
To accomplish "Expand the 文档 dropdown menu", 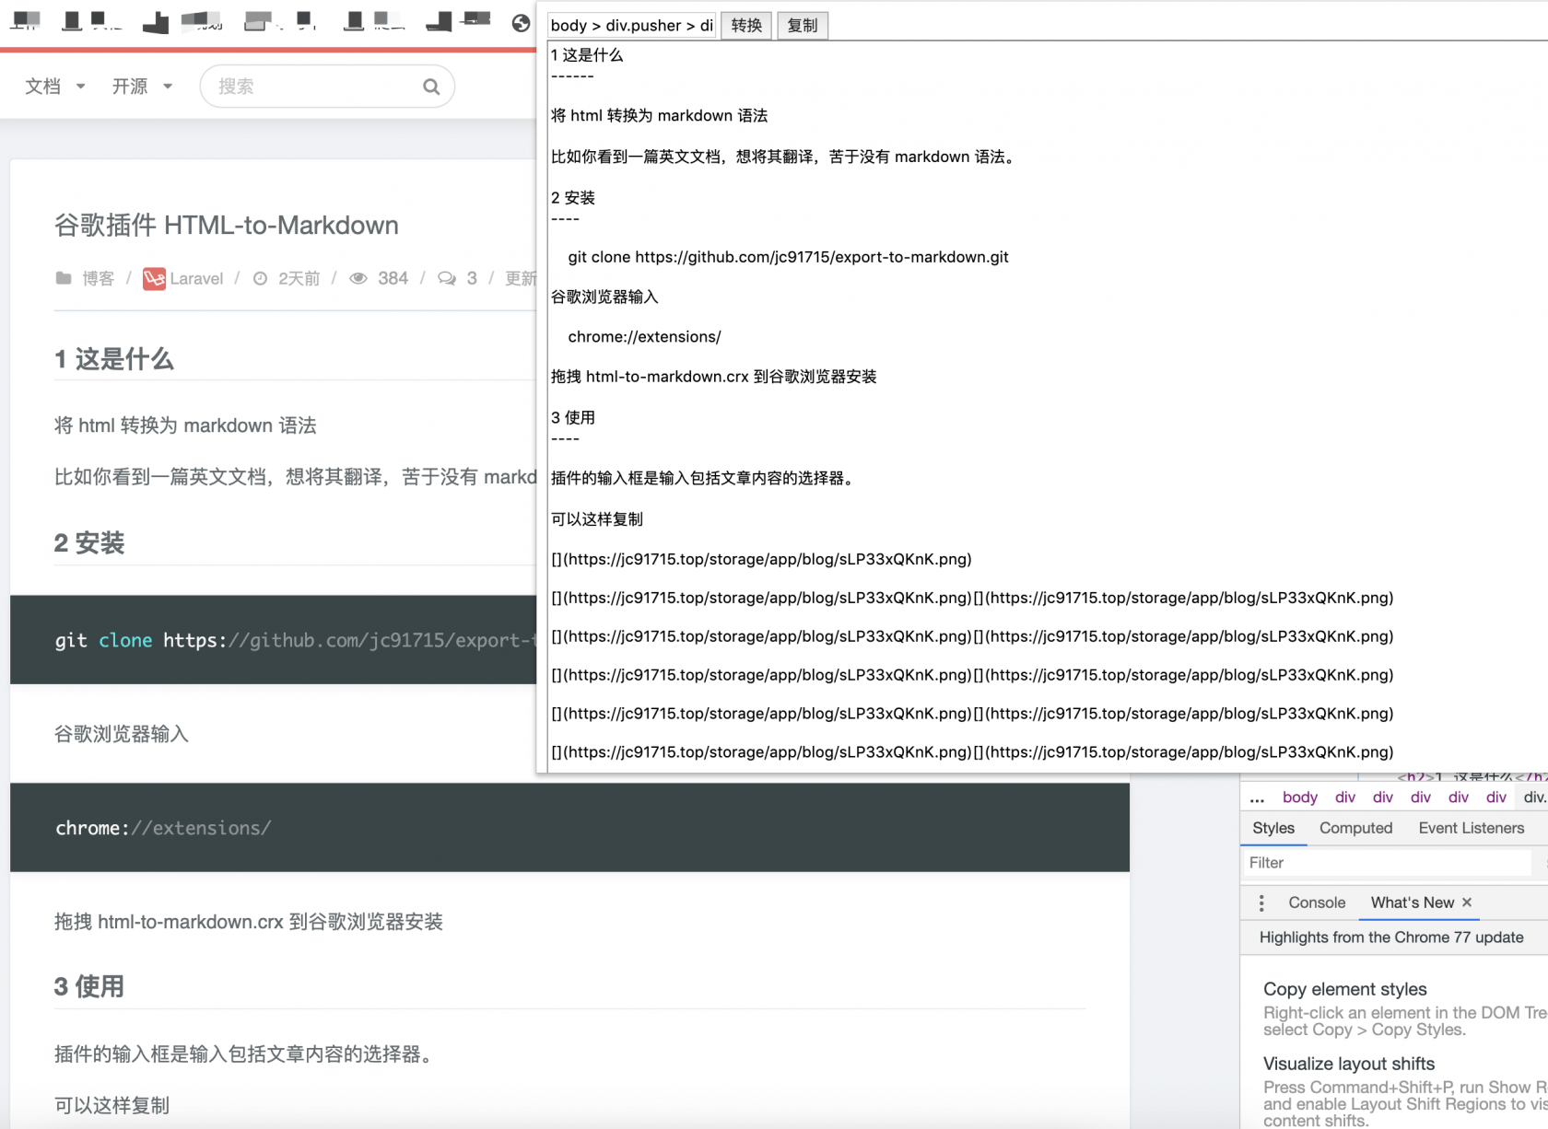I will (x=54, y=87).
